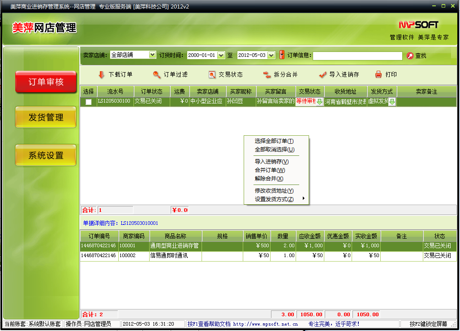Open the 发货管理 shipping management section
Image resolution: width=460 pixels, height=331 pixels.
click(x=46, y=117)
